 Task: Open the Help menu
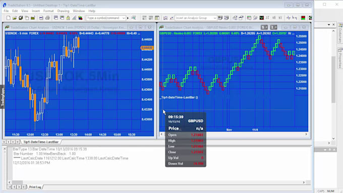coord(92,11)
